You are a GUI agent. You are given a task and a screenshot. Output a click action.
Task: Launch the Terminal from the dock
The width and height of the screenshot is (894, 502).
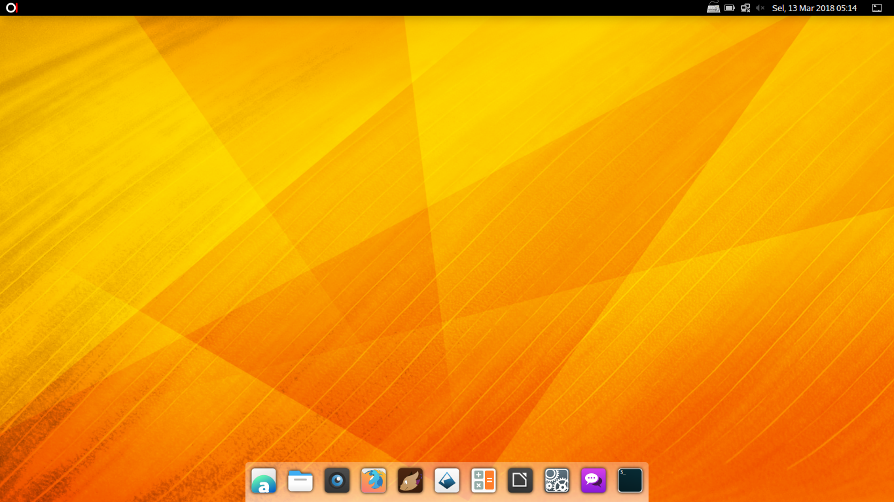[630, 481]
